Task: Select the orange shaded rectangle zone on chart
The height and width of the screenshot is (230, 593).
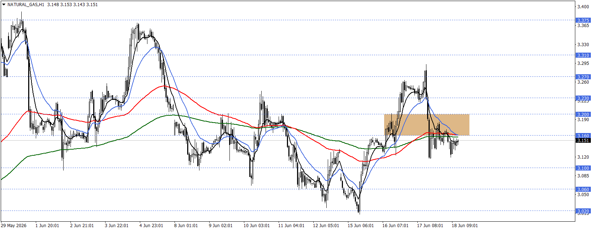Action: (426, 125)
